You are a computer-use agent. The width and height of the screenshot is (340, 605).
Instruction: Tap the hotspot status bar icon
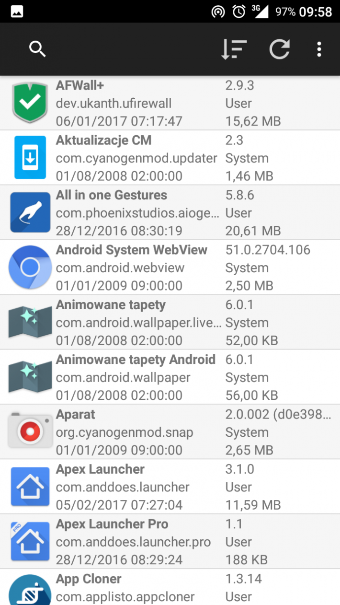[218, 12]
